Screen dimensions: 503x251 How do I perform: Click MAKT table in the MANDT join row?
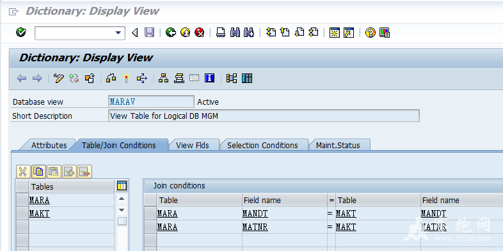click(x=346, y=213)
